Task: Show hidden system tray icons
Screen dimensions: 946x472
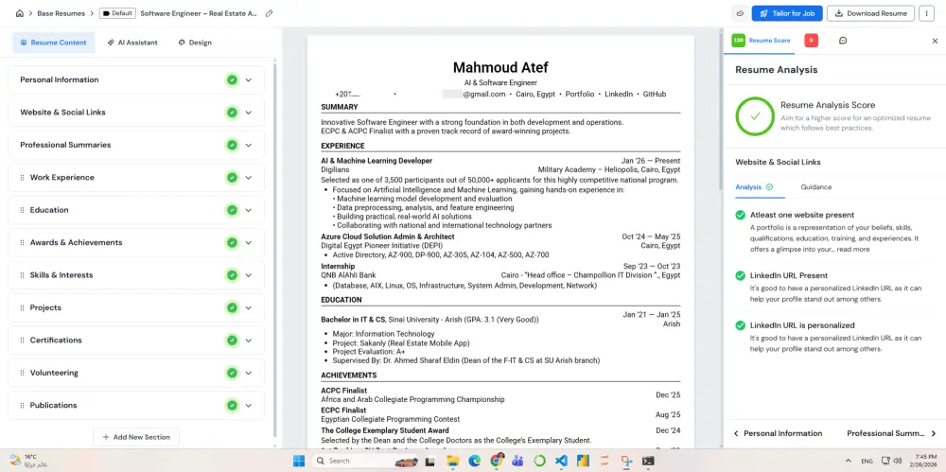Action: (x=849, y=462)
